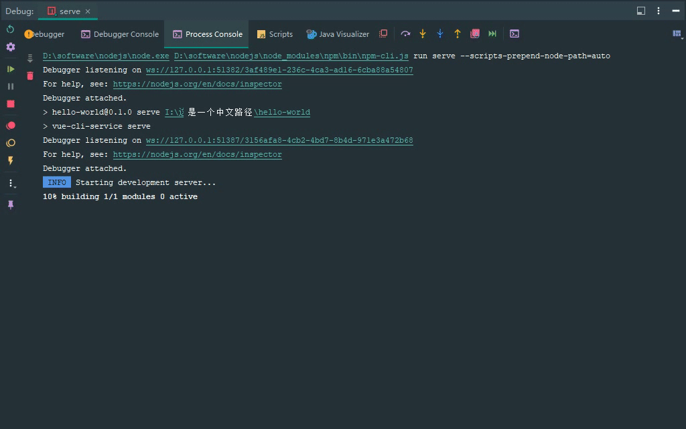Viewport: 686px width, 429px height.
Task: Click the \hello-world path link
Action: pyautogui.click(x=282, y=112)
